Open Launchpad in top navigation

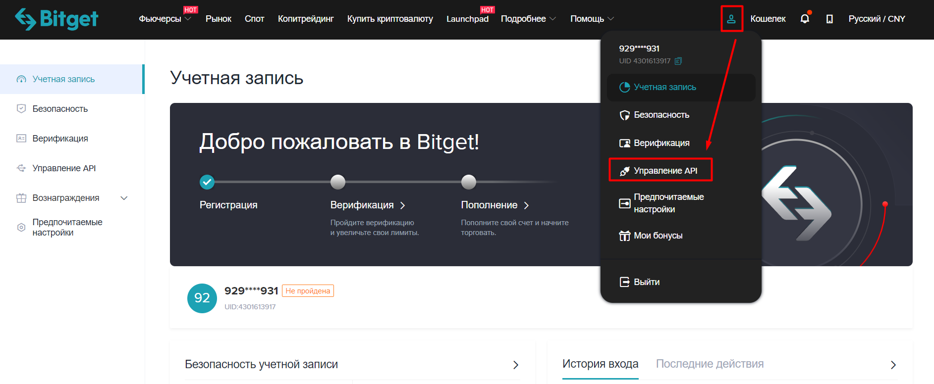467,19
